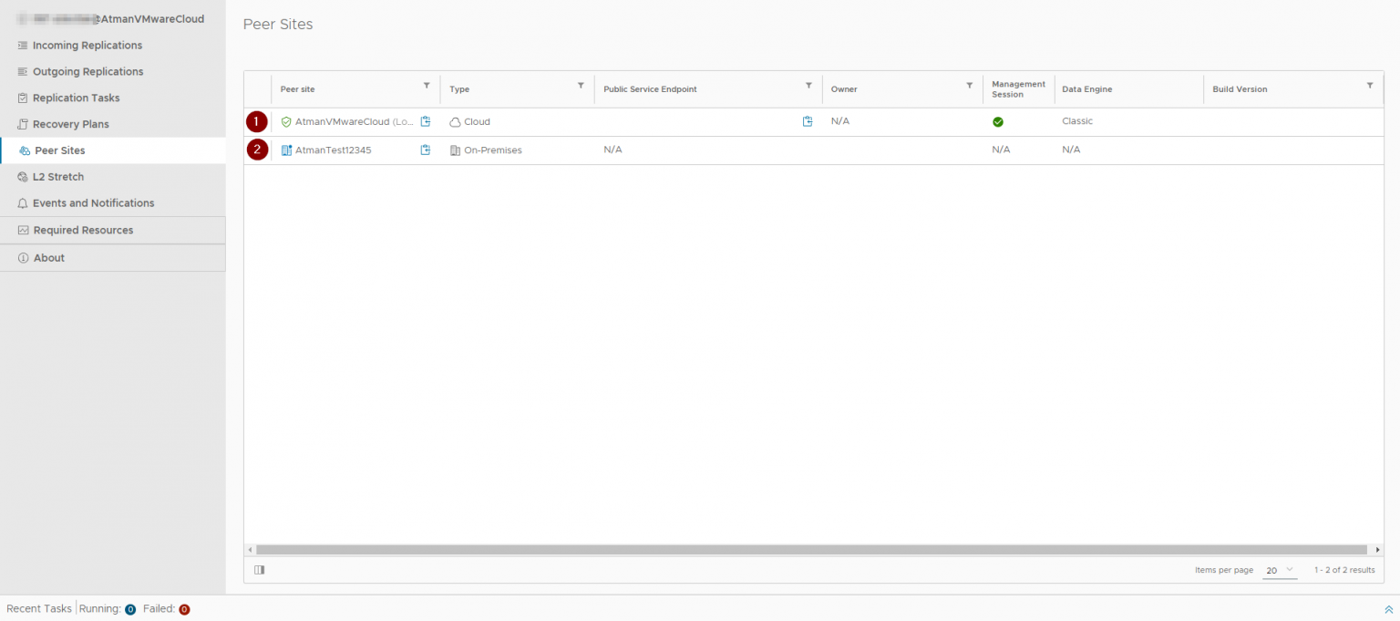
Task: Open the Public Service Endpoint column filter
Action: [808, 86]
